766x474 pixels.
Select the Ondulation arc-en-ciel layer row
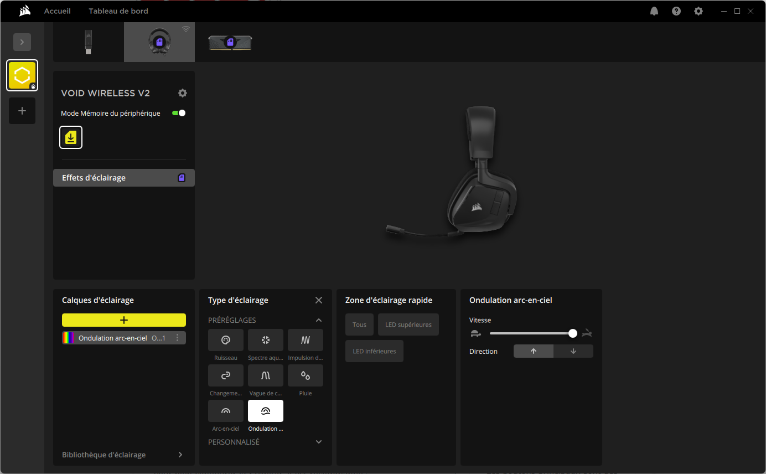pyautogui.click(x=124, y=338)
